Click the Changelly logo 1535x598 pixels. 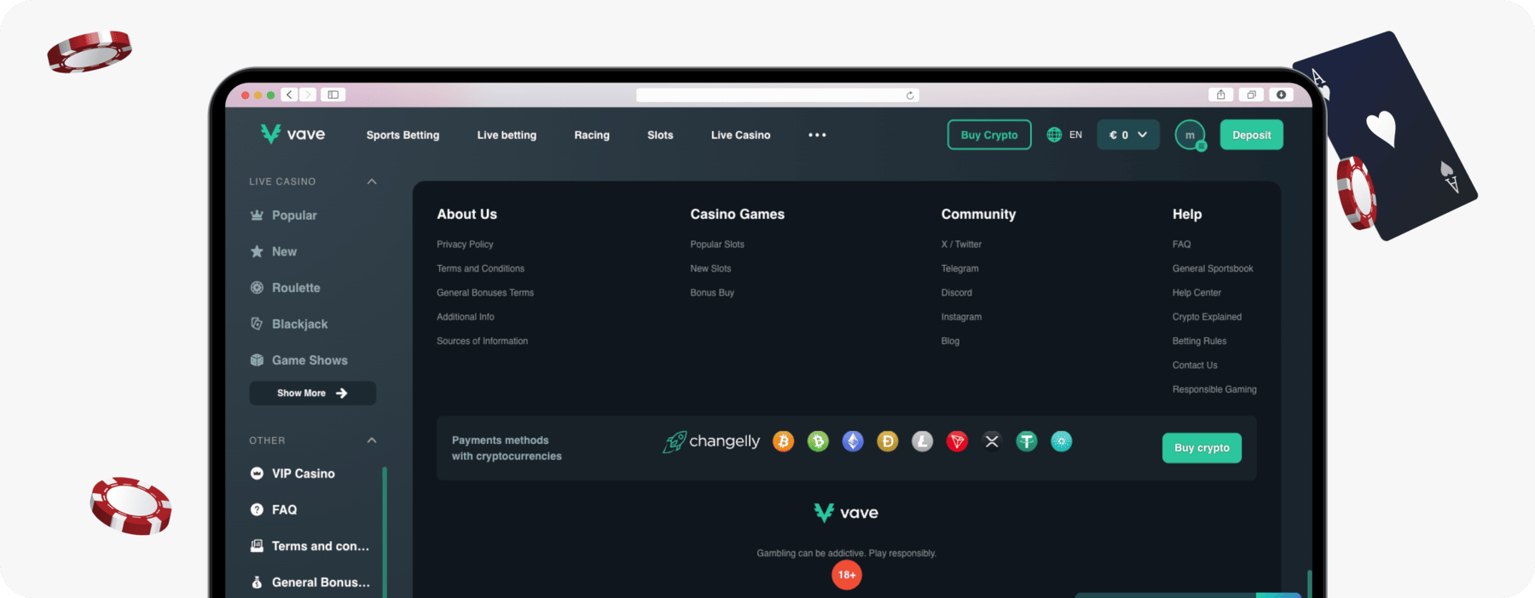pyautogui.click(x=711, y=441)
